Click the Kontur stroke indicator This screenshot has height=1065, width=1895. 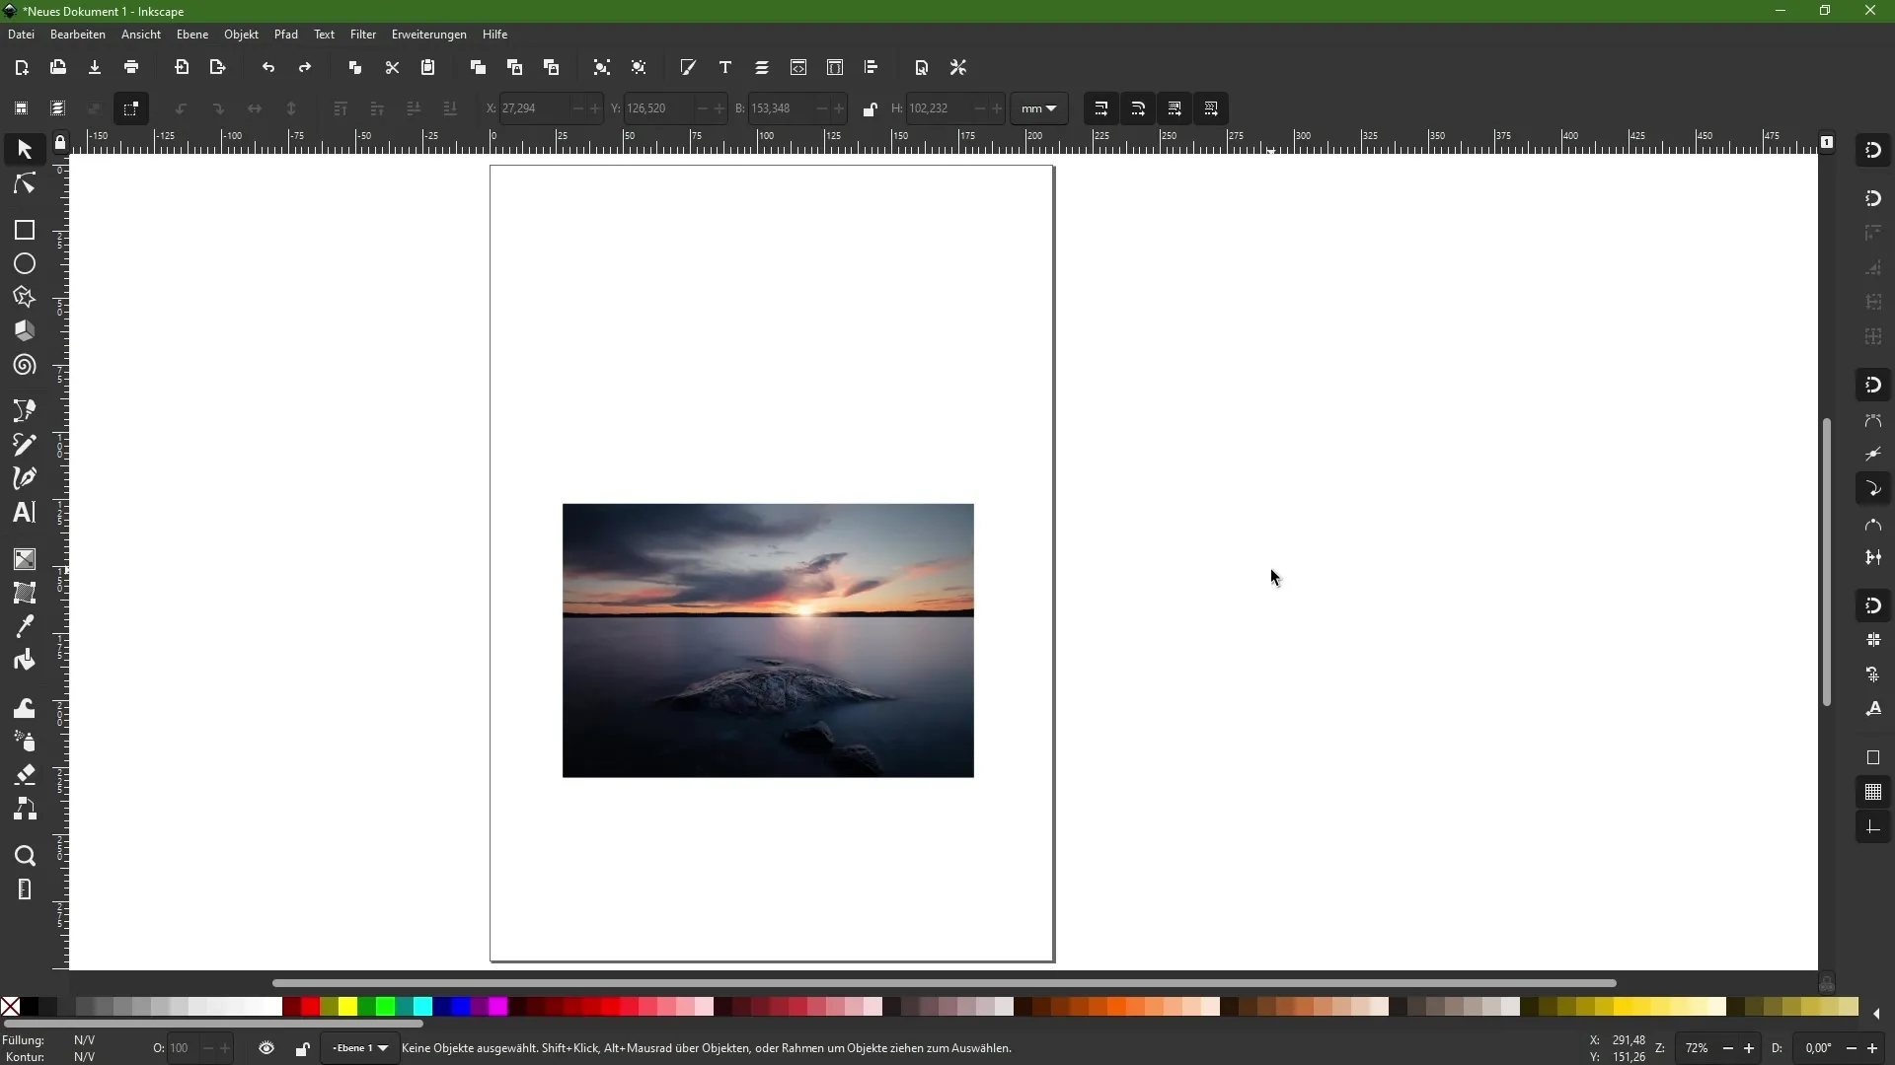tap(85, 1057)
